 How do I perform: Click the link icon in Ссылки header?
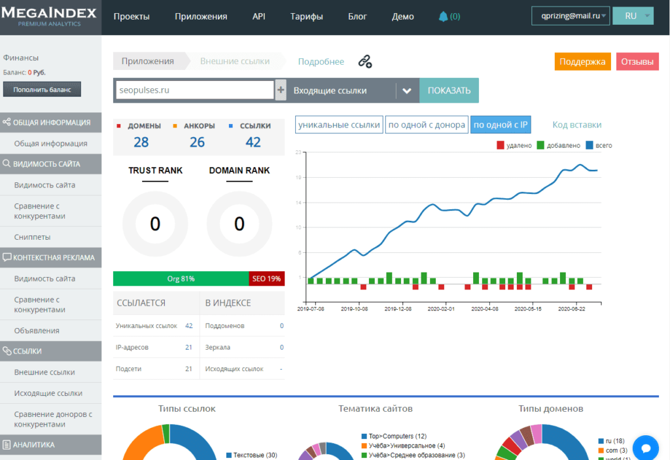pos(7,351)
